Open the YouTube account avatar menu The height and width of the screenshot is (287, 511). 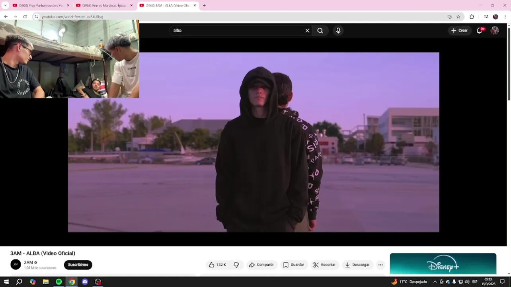coord(495,30)
